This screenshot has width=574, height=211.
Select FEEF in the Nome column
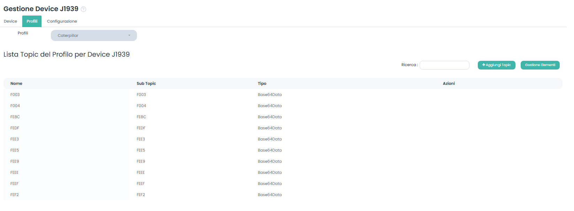tap(14, 184)
